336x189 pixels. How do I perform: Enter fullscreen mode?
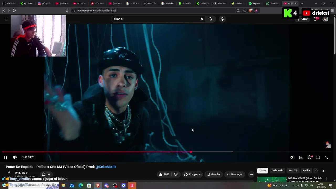326,157
